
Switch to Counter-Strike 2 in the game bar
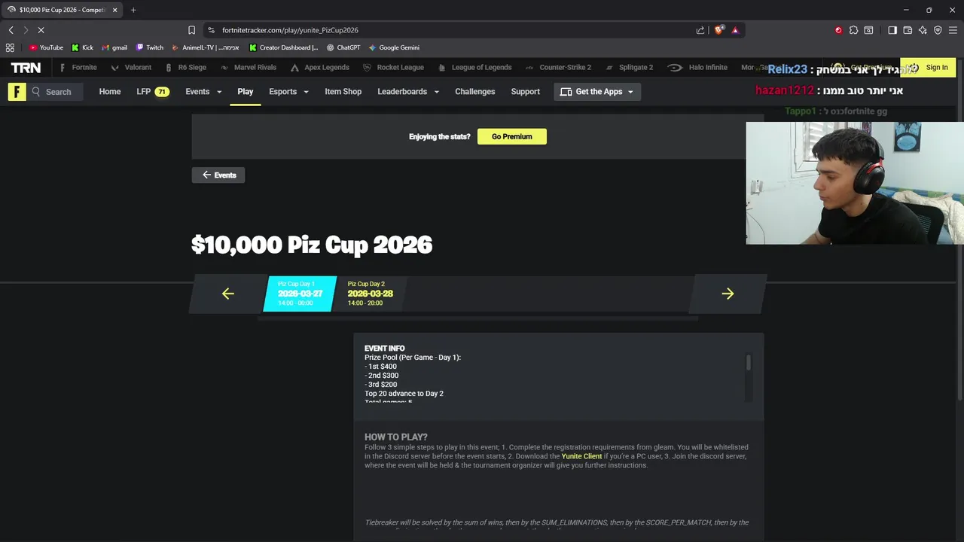coord(558,67)
